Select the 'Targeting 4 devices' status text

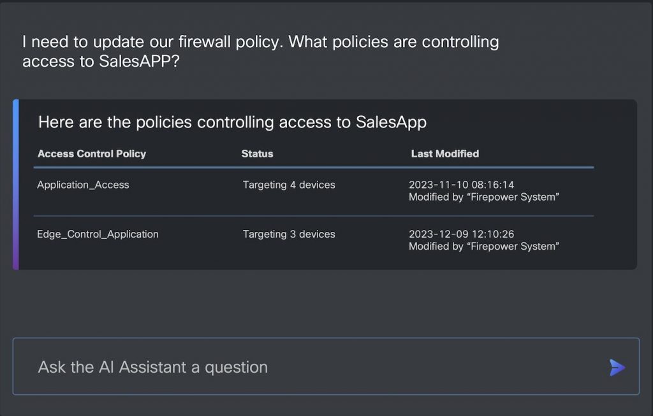click(x=288, y=185)
